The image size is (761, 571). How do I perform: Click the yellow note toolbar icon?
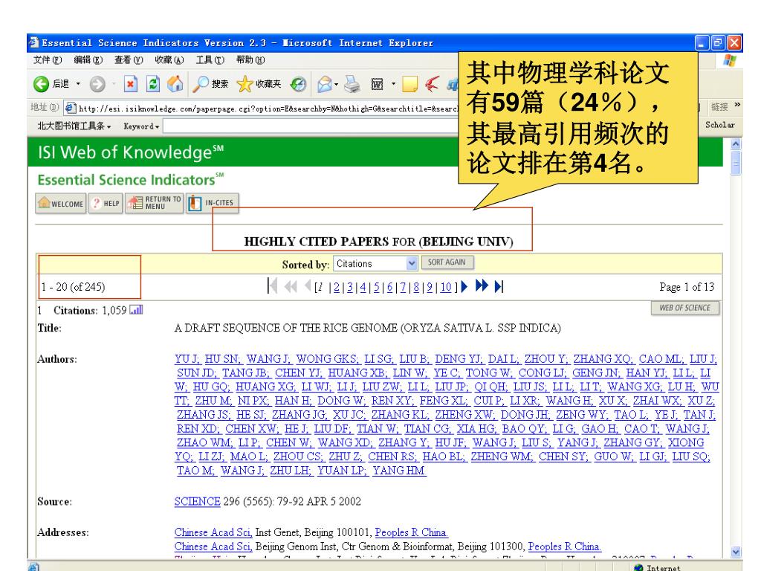coord(409,84)
